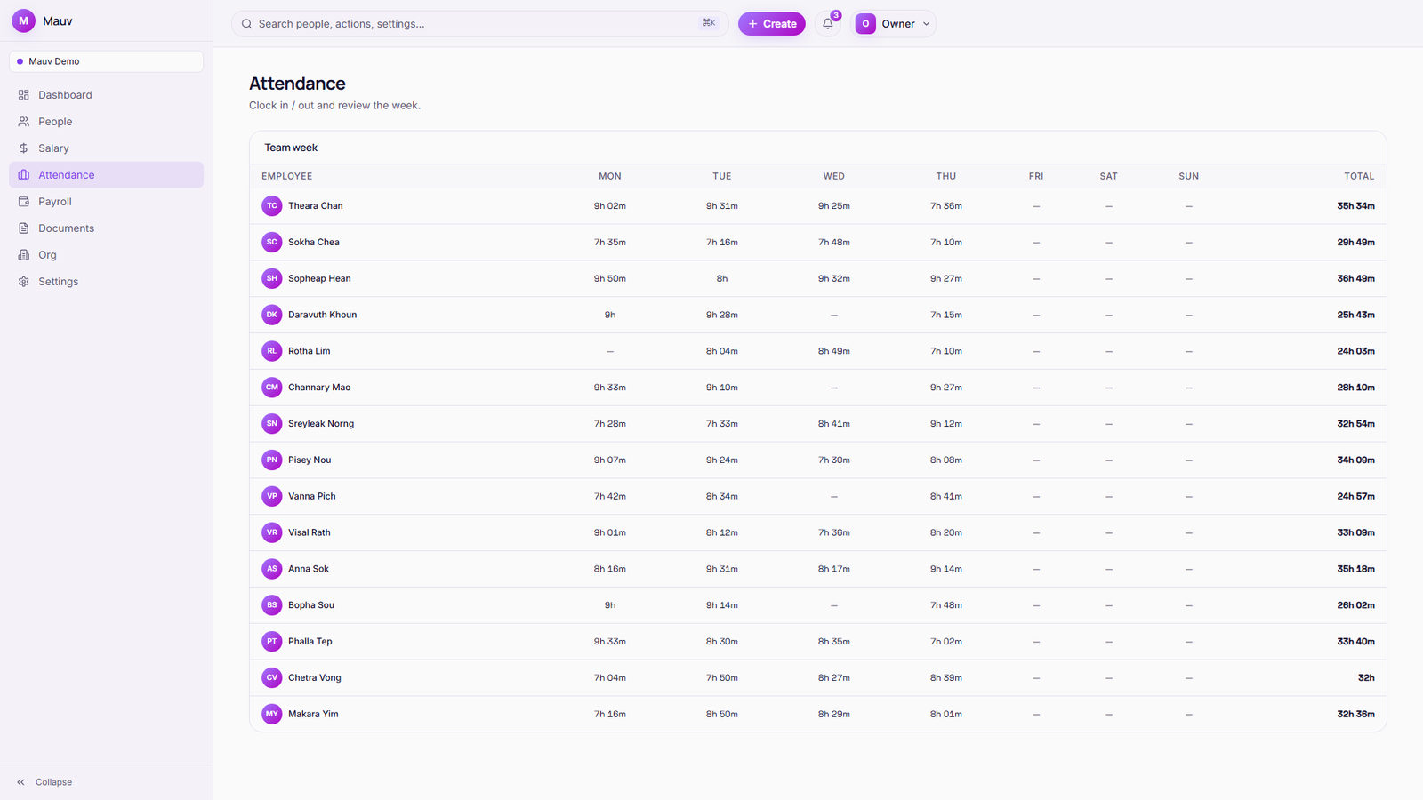The image size is (1423, 800).
Task: Click the Salary dollar icon
Action: (x=24, y=148)
